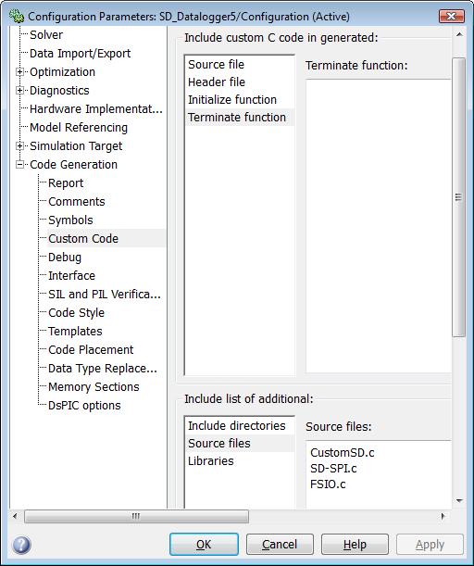
Task: Open SIL and PIL Verification pane
Action: 105,295
